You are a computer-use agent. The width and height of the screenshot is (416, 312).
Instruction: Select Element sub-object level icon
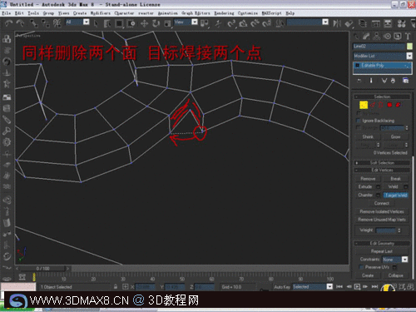[x=399, y=105]
